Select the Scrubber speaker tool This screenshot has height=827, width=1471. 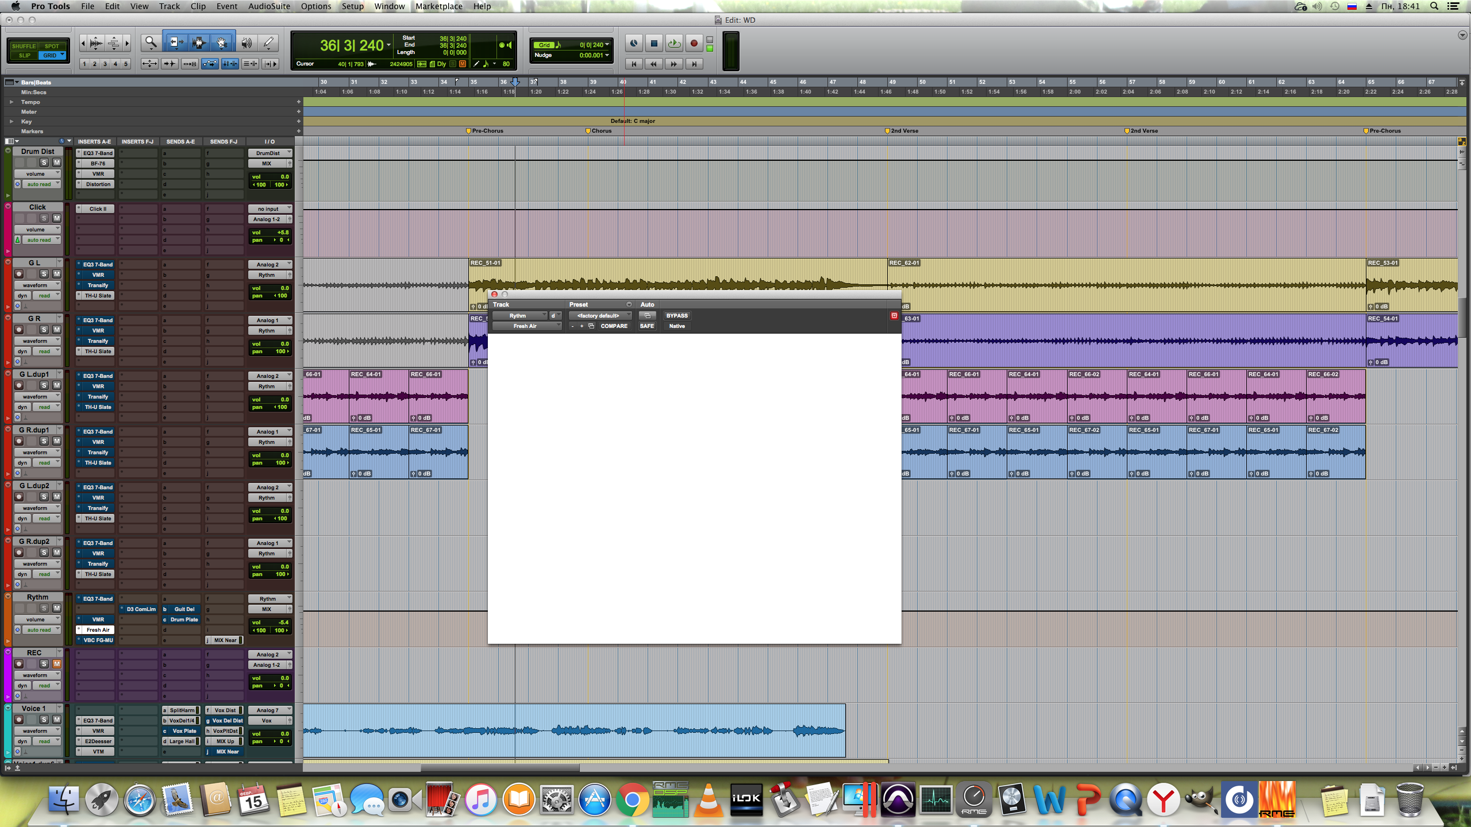(246, 42)
